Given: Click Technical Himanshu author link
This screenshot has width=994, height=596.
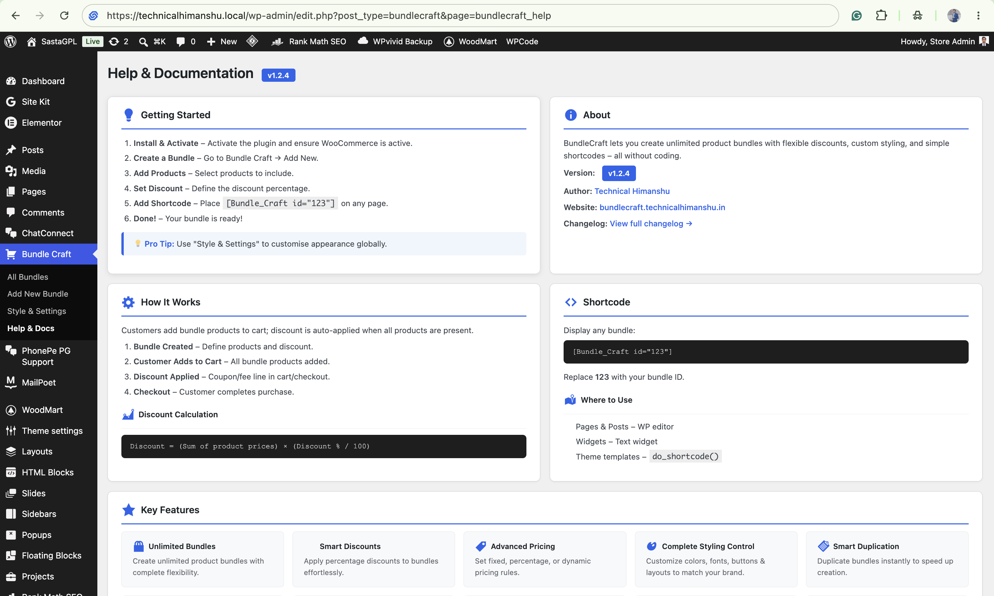Looking at the screenshot, I should coord(632,191).
